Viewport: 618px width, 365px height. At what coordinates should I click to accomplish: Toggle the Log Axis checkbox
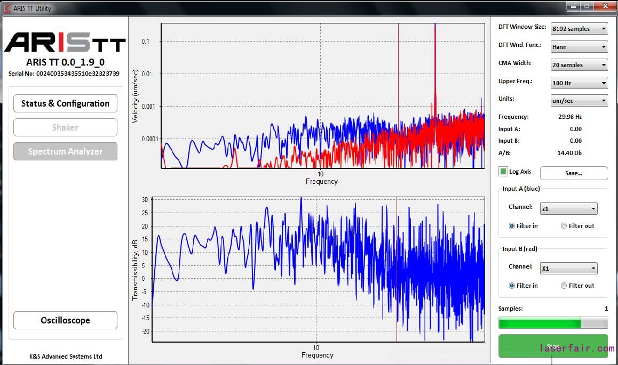(x=503, y=172)
